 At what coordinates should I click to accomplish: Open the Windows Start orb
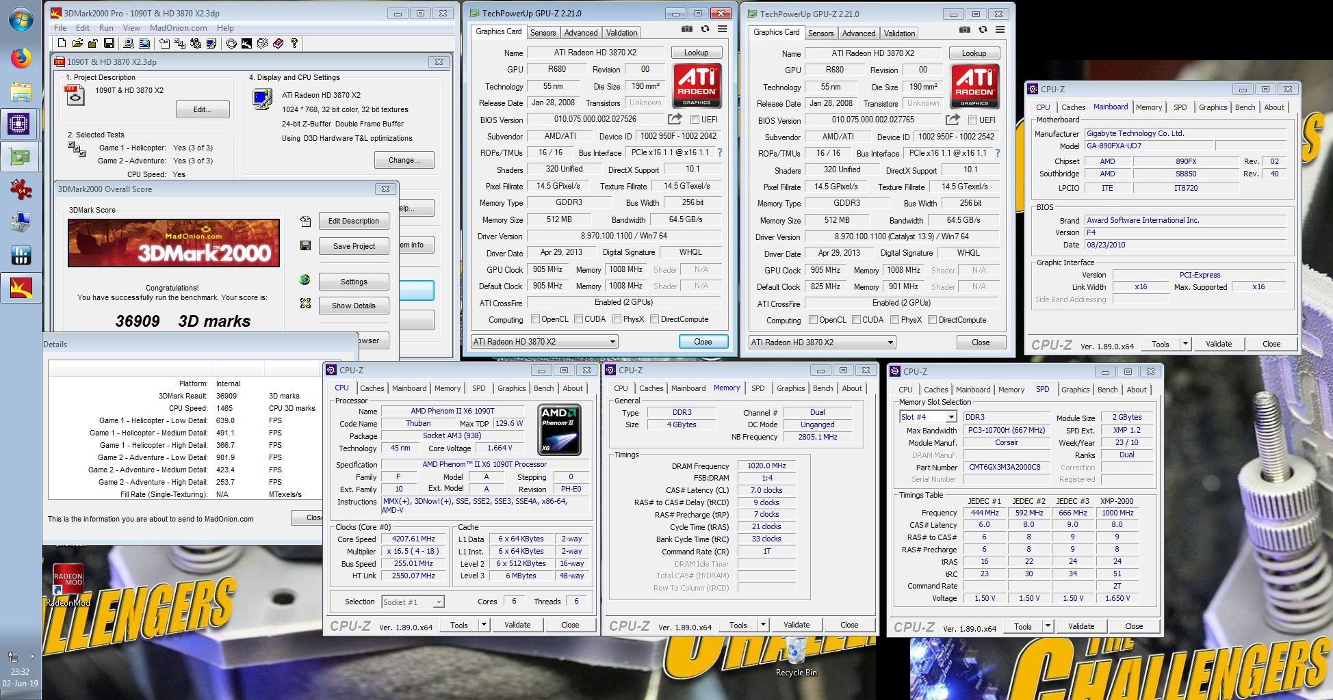click(x=21, y=20)
